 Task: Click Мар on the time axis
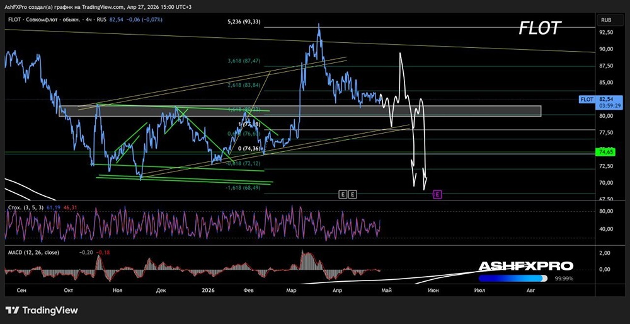pyautogui.click(x=291, y=290)
